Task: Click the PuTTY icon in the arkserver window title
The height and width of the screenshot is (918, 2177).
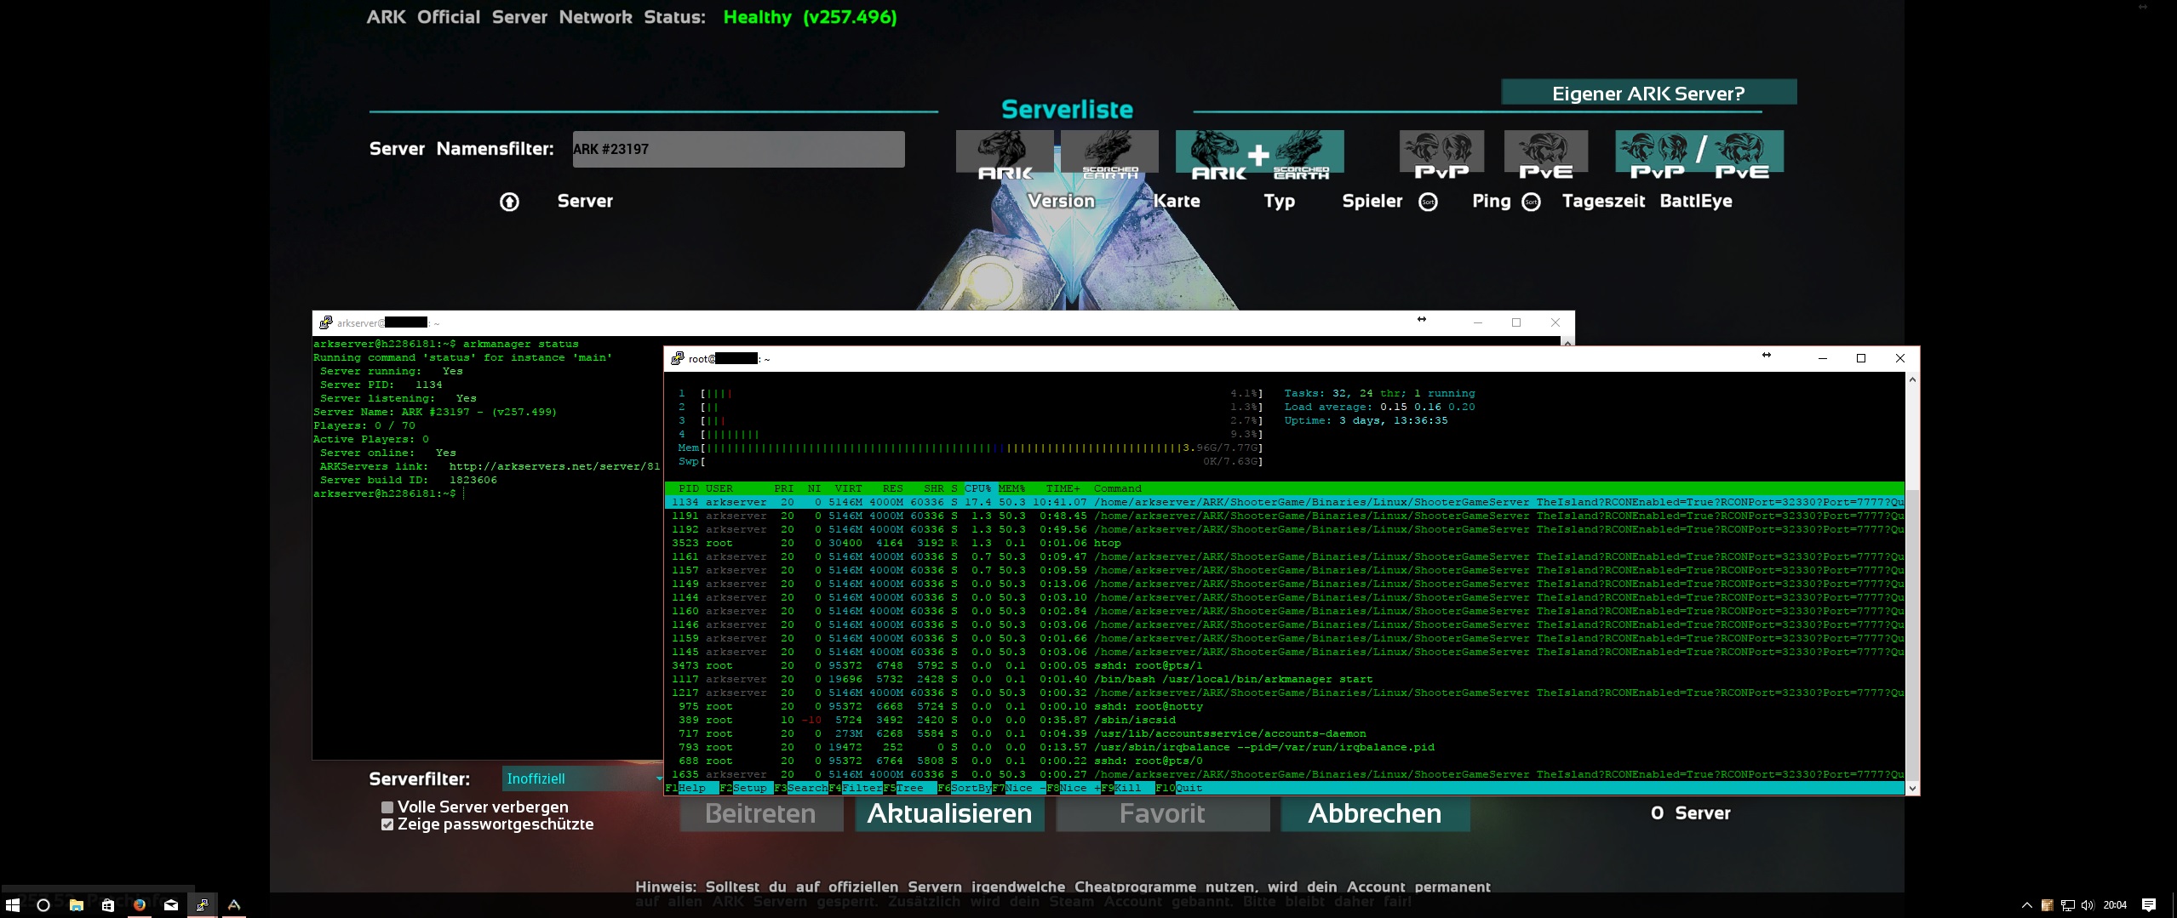Action: (325, 322)
